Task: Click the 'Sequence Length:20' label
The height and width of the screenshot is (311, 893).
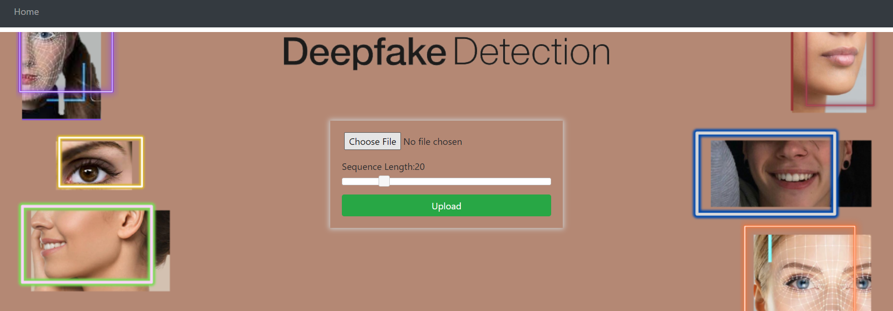Action: (x=383, y=167)
